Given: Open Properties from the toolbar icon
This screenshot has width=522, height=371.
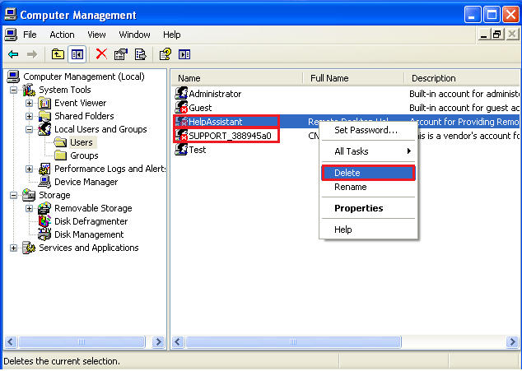Looking at the screenshot, I should click(x=121, y=54).
